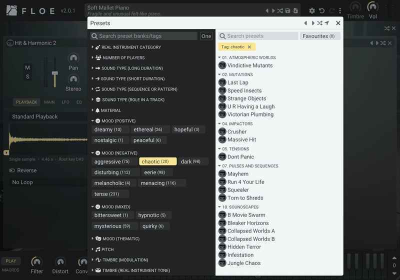The height and width of the screenshot is (280, 400).
Task: Toggle the chaotic mood tag
Action: tap(157, 161)
